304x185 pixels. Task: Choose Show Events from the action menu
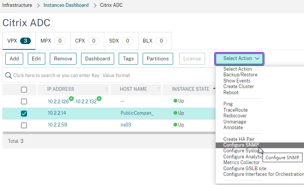tap(237, 81)
